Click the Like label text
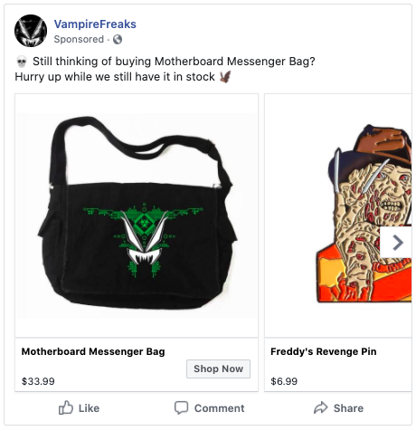 click(89, 408)
